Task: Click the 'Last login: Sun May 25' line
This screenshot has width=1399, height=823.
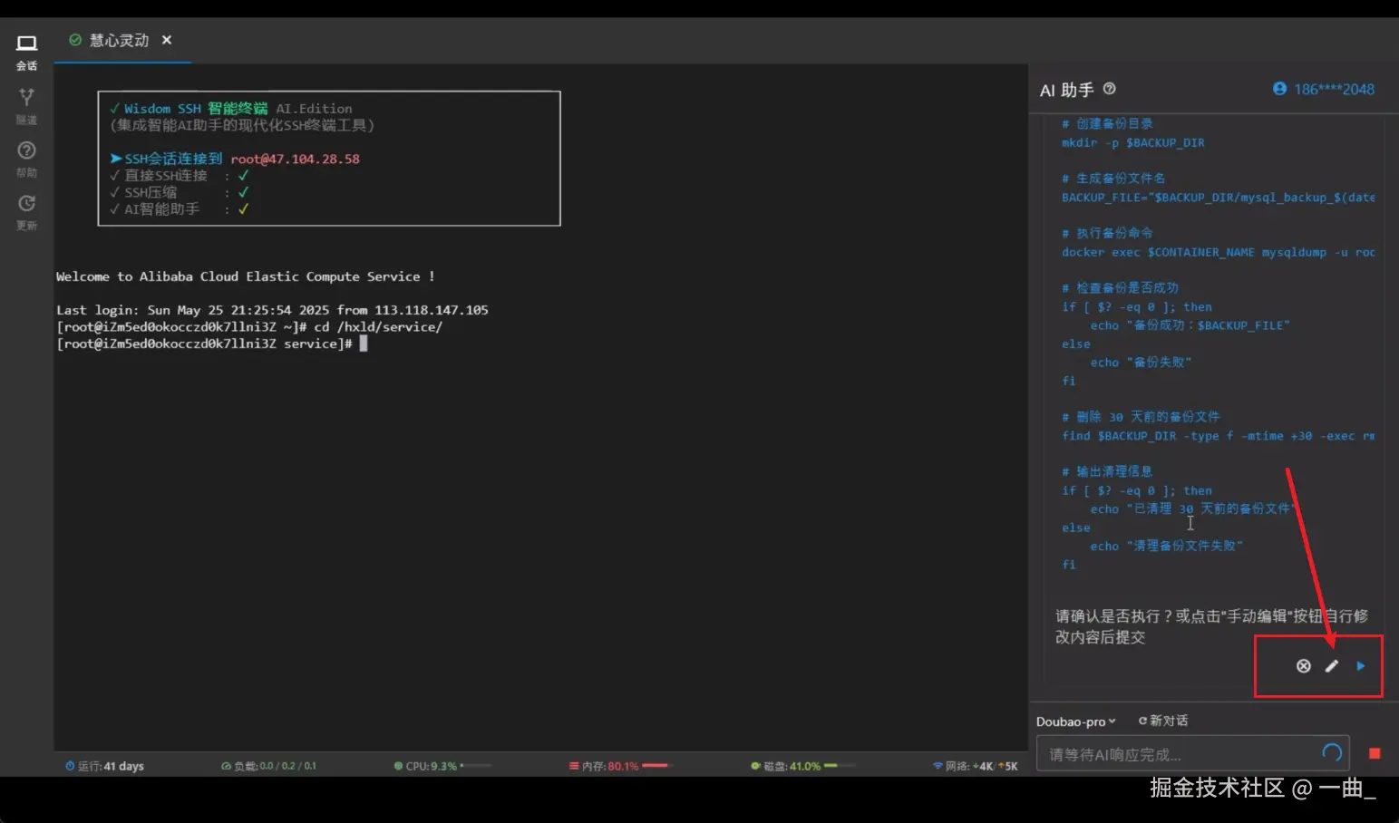Action: point(272,310)
